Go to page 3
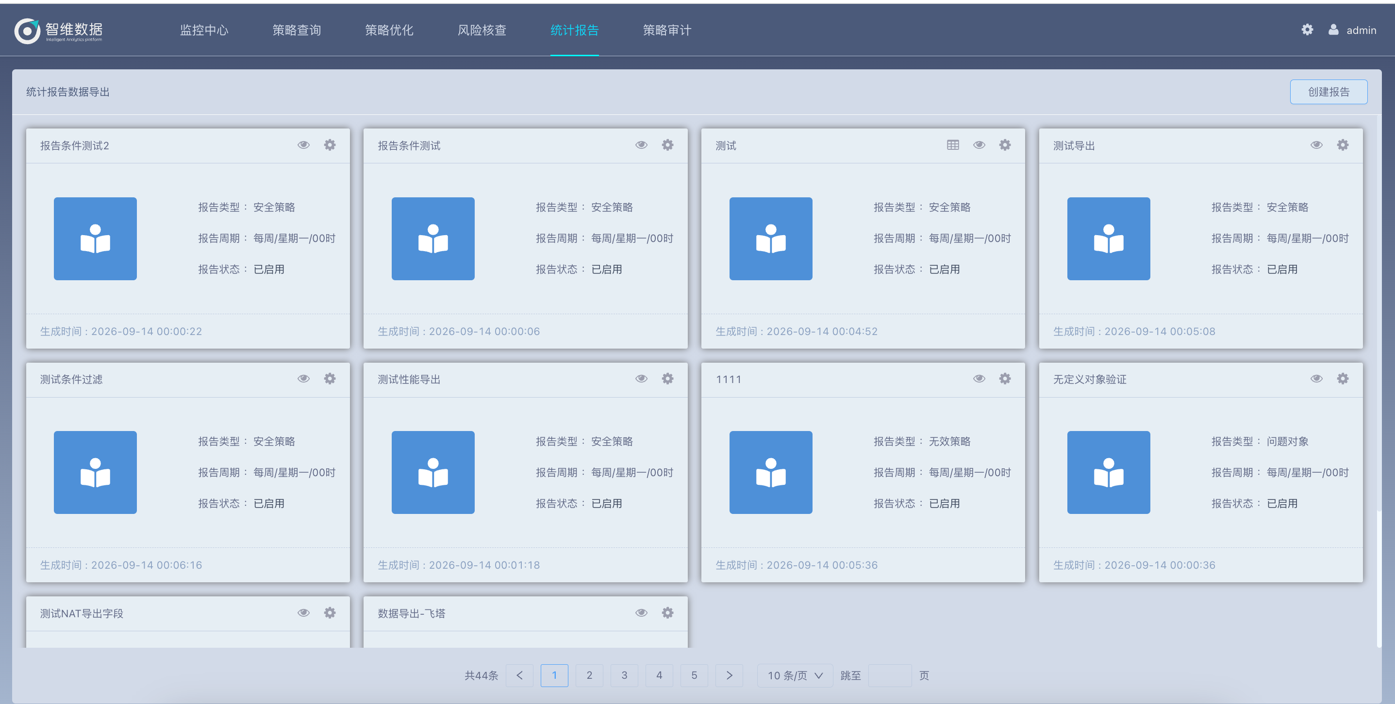 click(624, 675)
